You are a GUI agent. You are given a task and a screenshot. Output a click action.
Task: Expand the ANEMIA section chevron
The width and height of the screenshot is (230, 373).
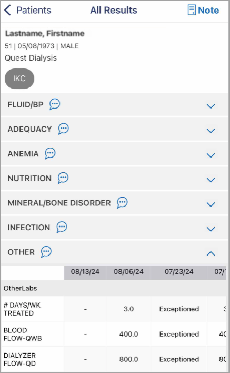[211, 155]
